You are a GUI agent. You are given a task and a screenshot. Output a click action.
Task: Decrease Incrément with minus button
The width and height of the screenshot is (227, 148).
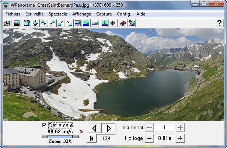click(149, 128)
